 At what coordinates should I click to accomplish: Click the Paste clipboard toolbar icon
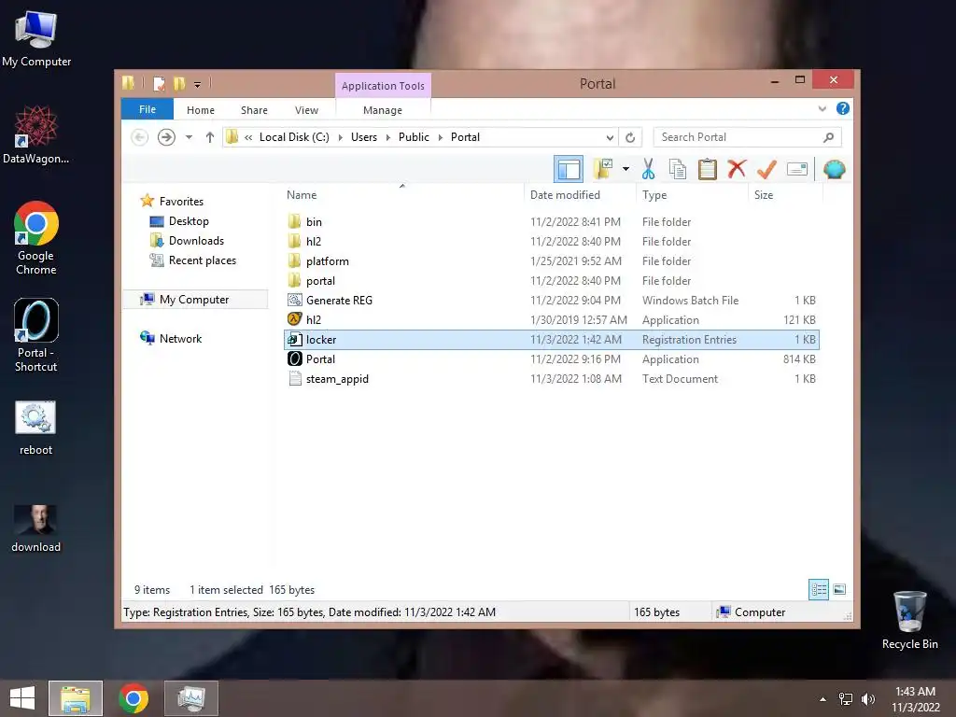(x=708, y=169)
